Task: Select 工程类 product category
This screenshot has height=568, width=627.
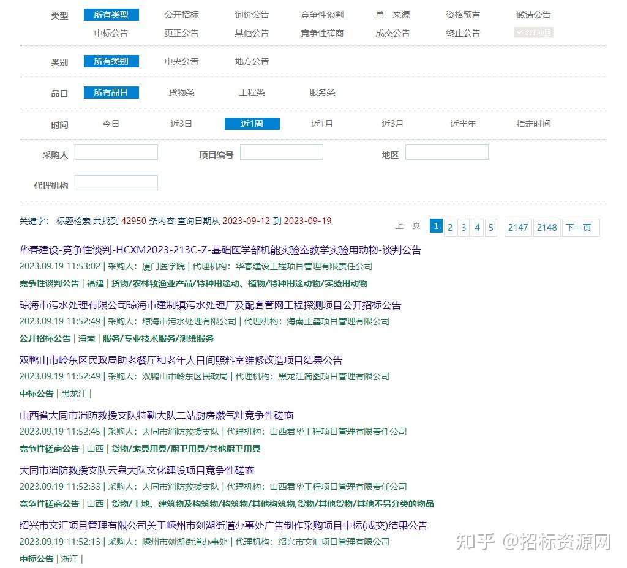Action: tap(252, 92)
